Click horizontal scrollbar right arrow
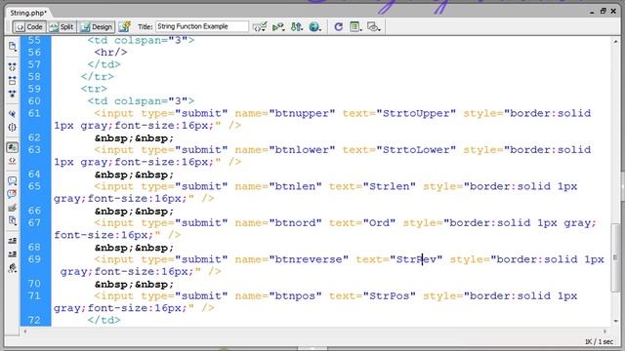The width and height of the screenshot is (625, 351). pyautogui.click(x=605, y=331)
